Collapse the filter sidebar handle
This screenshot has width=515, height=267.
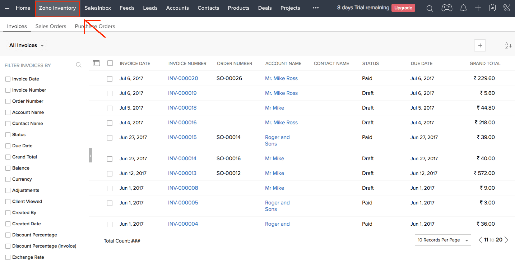(x=91, y=155)
